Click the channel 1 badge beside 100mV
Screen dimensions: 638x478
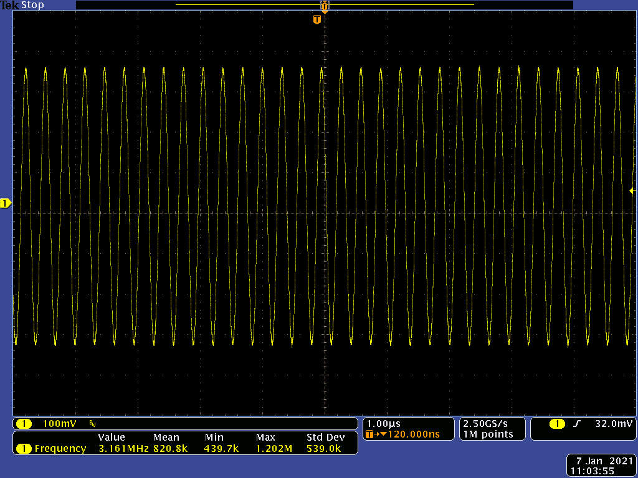tap(24, 424)
